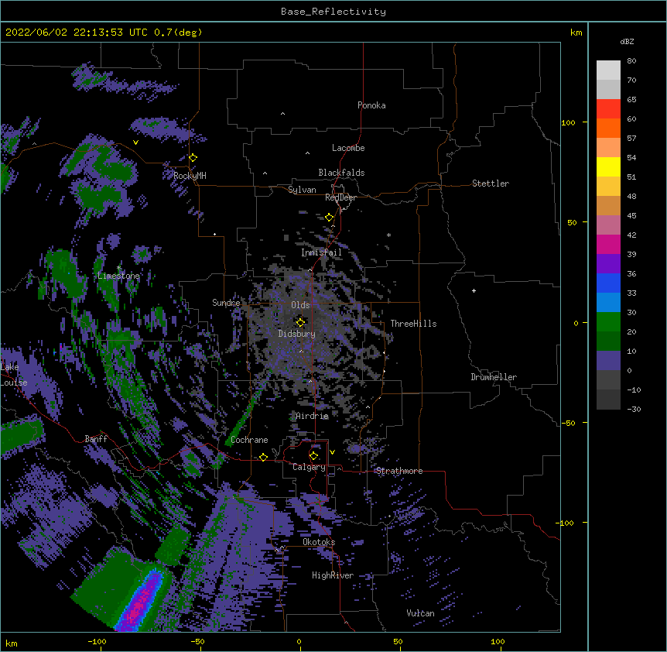This screenshot has width=667, height=652.
Task: Click the Blackfalds label
Action: pyautogui.click(x=341, y=173)
